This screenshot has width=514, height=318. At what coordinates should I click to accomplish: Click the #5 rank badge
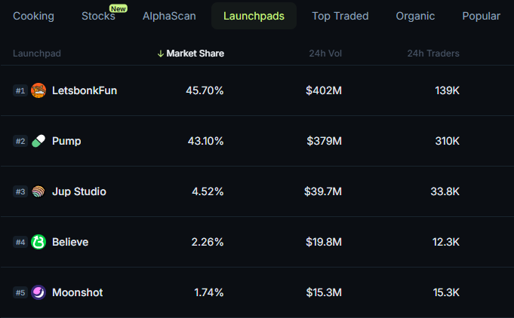pyautogui.click(x=20, y=292)
